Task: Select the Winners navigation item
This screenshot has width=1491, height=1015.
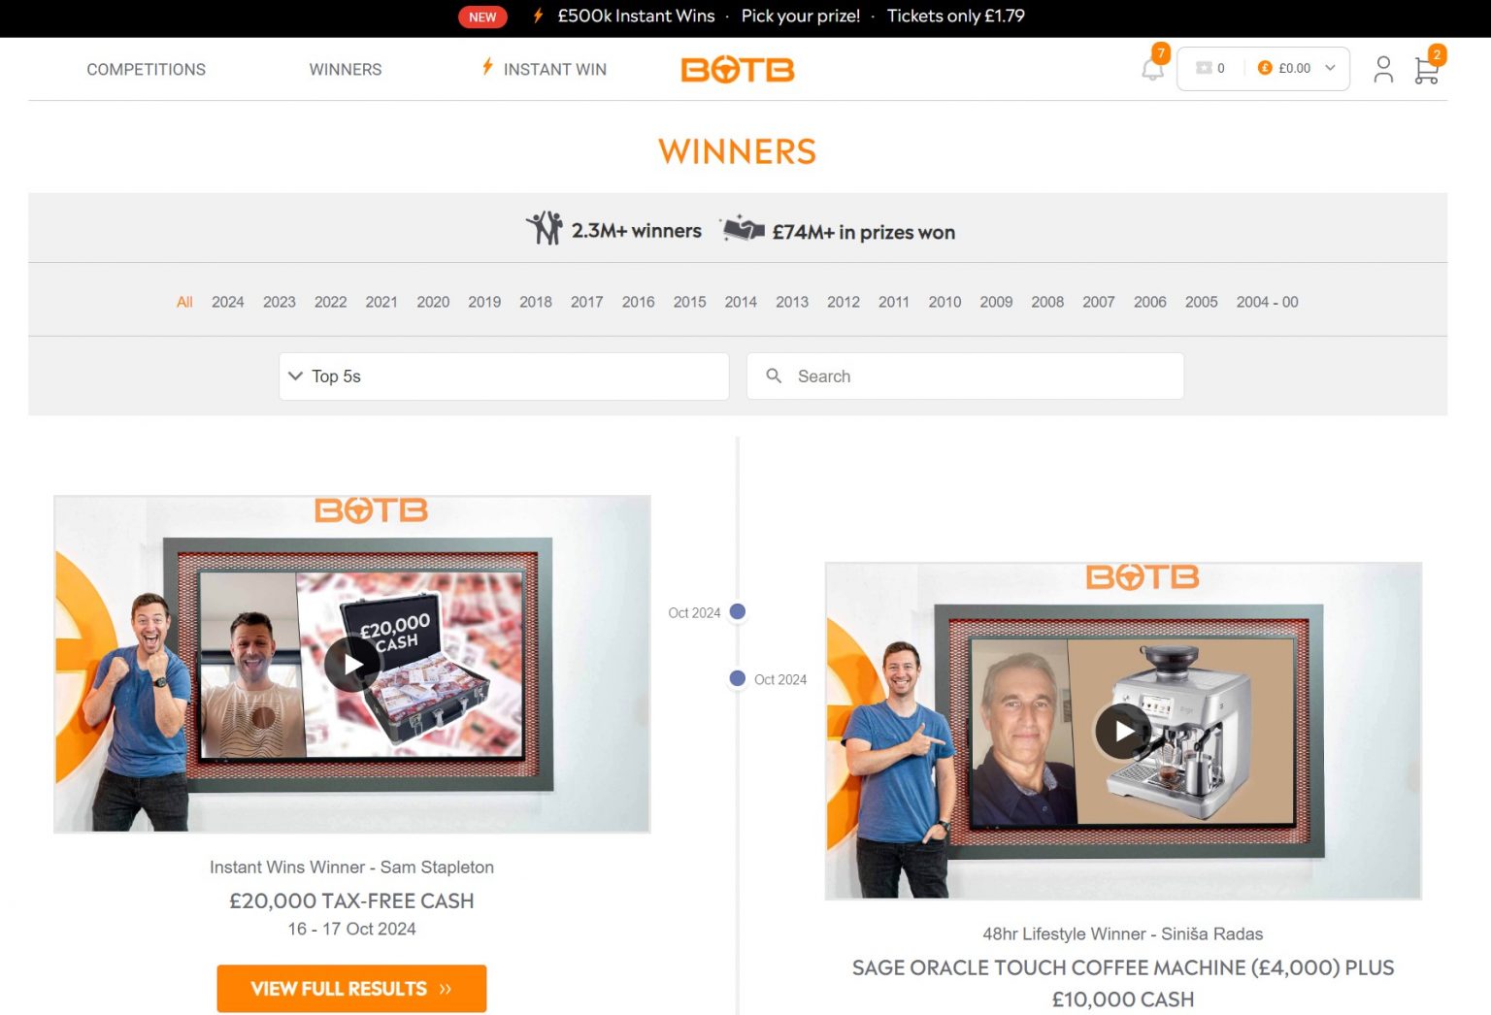Action: point(345,70)
